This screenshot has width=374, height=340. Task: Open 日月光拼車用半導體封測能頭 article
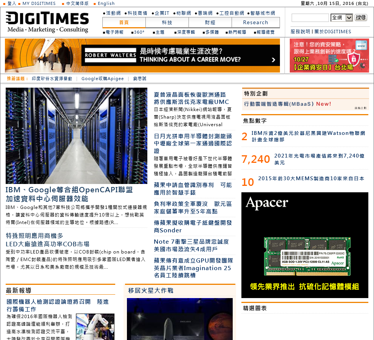(x=193, y=144)
